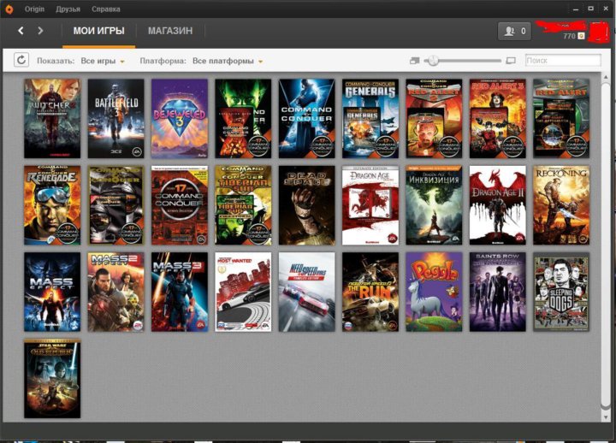
Task: Click the tile size slider handle
Action: point(433,61)
